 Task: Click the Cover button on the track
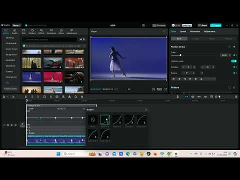(22, 125)
